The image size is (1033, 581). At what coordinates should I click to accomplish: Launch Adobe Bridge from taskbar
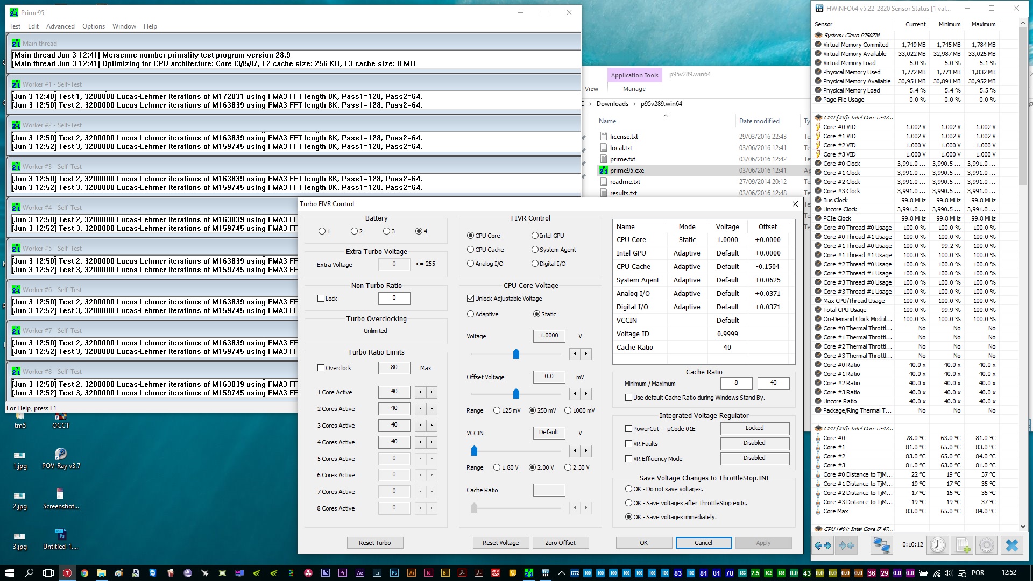click(x=445, y=573)
